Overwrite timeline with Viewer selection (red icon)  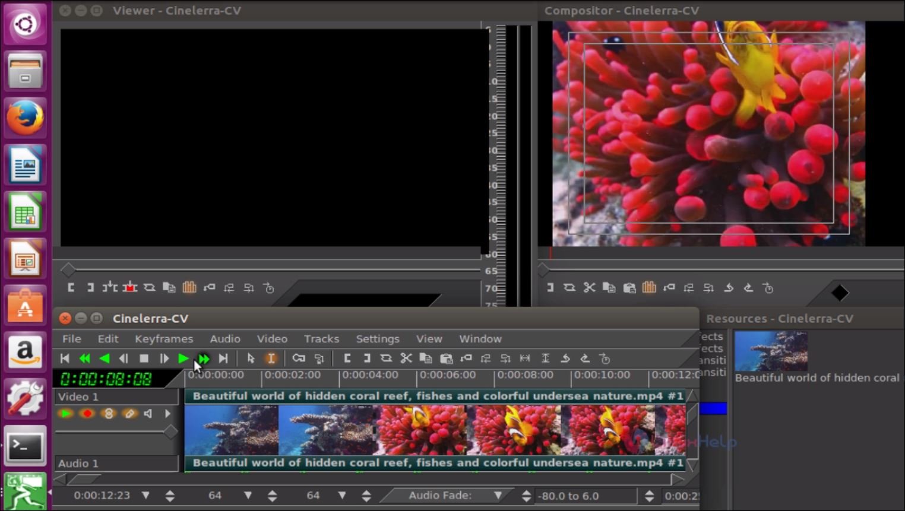[x=130, y=288]
